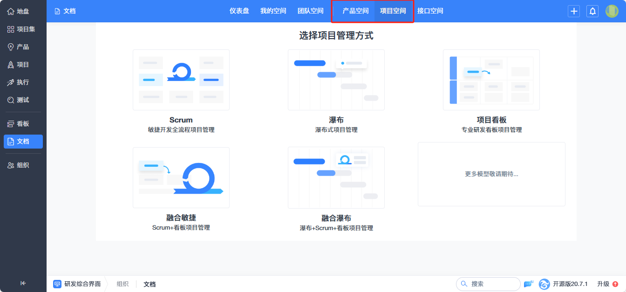
Task: Click the 开源版20.7.1 version link
Action: point(571,284)
